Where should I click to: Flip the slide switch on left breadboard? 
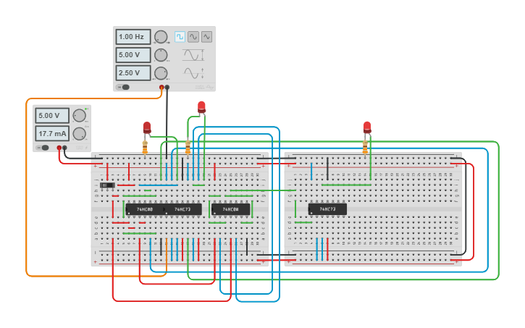pyautogui.click(x=107, y=185)
